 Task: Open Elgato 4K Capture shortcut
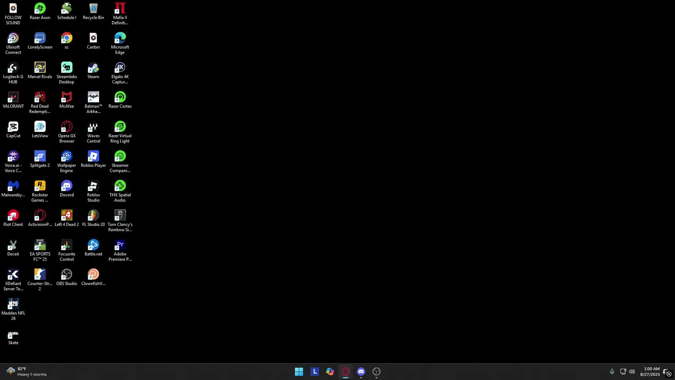tap(120, 73)
